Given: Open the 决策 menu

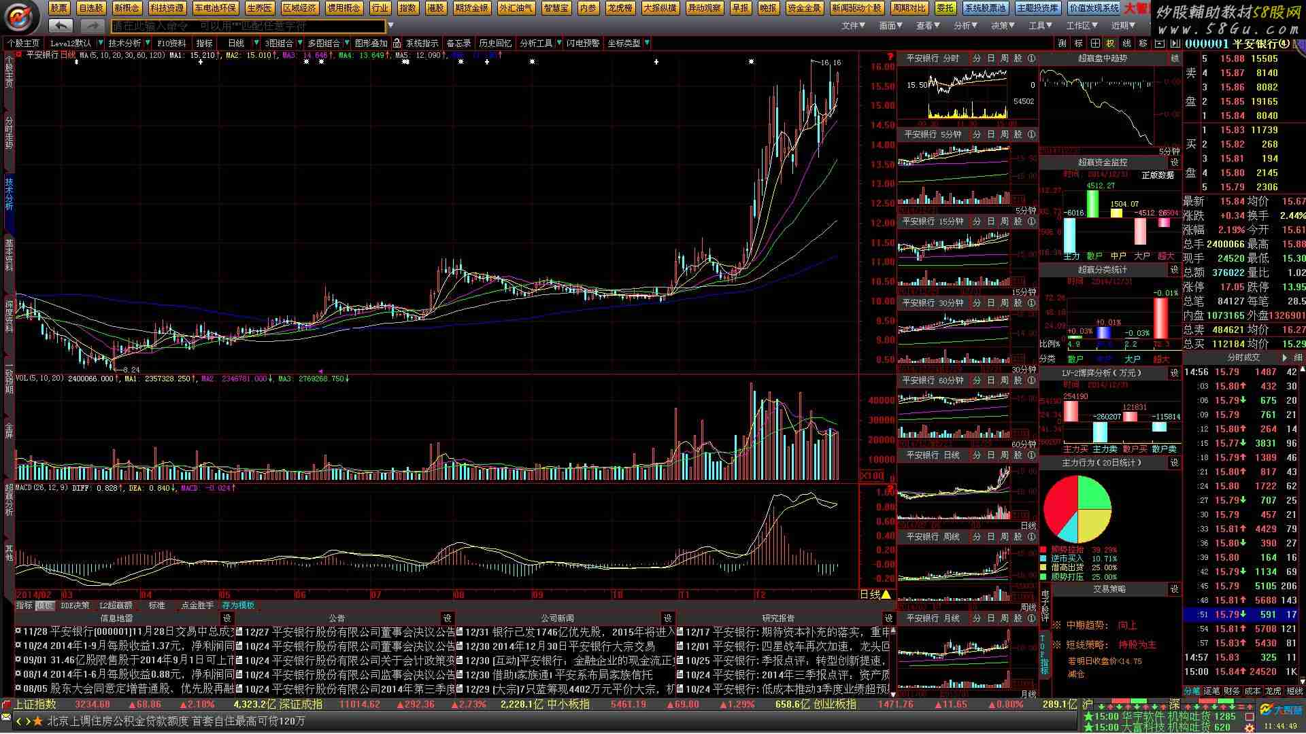Looking at the screenshot, I should (1003, 26).
